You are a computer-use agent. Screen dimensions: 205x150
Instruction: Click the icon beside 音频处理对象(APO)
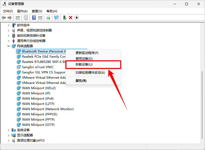(x=13, y=141)
